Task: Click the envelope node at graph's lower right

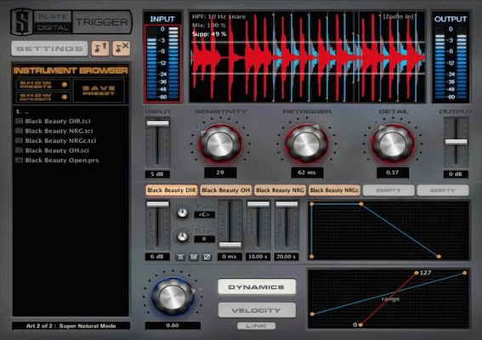Action: click(439, 256)
